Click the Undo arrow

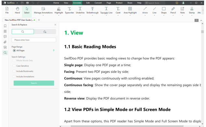pos(33,3)
